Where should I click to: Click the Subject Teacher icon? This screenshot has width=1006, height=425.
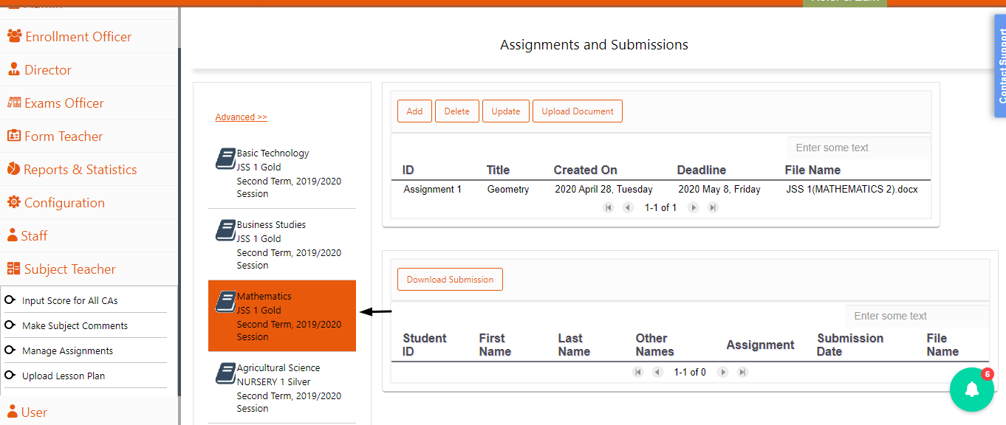[13, 269]
